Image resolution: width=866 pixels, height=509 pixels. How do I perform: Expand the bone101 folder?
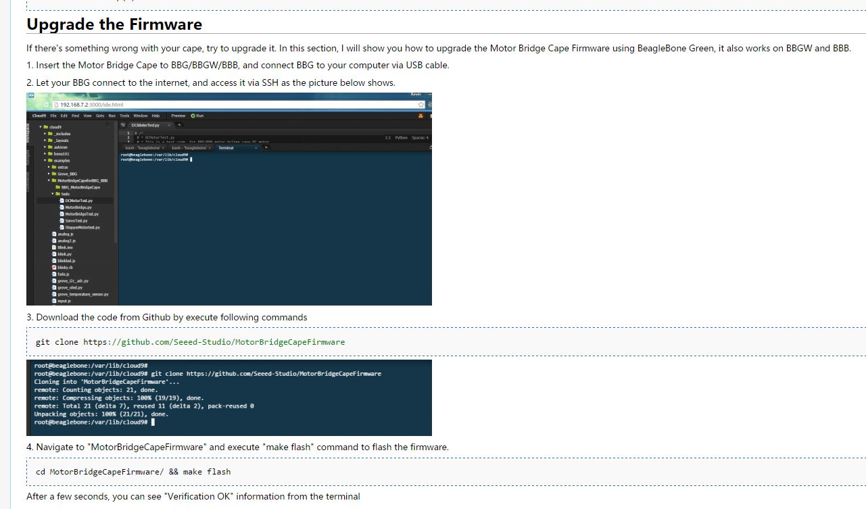tap(45, 154)
